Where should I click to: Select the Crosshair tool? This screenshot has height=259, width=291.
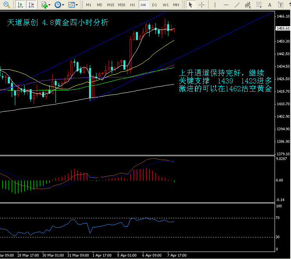pos(202,5)
